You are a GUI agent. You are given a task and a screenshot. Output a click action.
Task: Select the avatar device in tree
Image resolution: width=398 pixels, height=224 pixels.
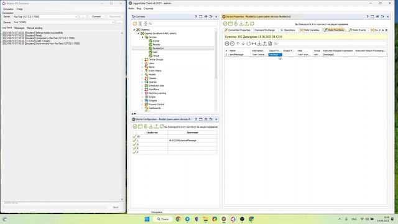point(156,41)
